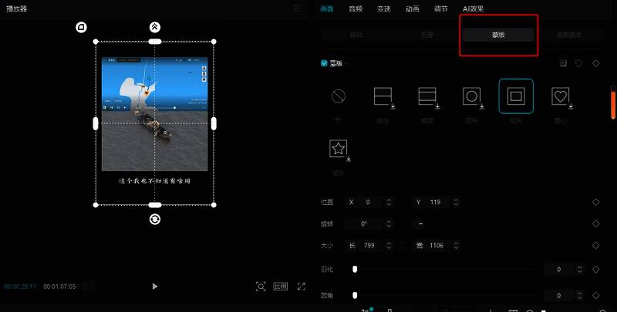Choose the 星形 star mask icon
Viewport: 617px width, 312px height.
[x=339, y=149]
